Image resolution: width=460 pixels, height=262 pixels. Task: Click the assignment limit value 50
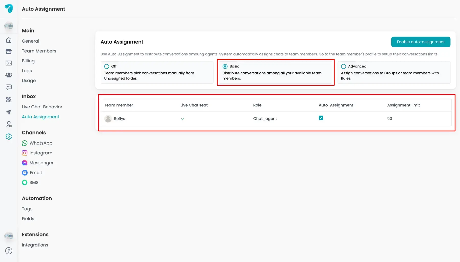[389, 119]
